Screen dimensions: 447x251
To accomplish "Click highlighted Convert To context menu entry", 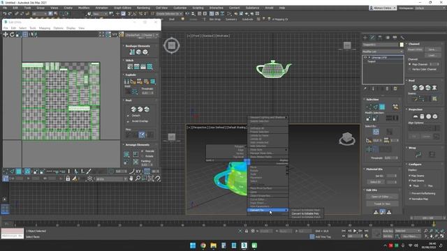I will click(268, 210).
